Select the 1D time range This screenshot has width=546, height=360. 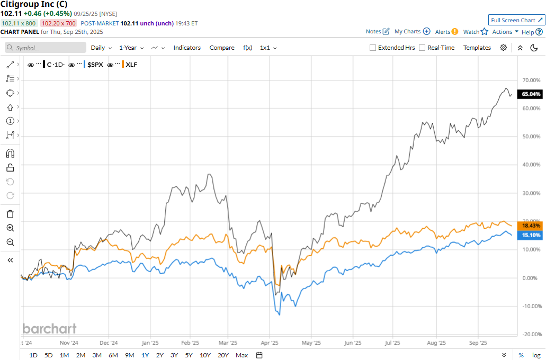tap(33, 355)
